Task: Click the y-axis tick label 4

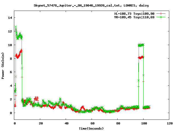Action: (x=11, y=86)
